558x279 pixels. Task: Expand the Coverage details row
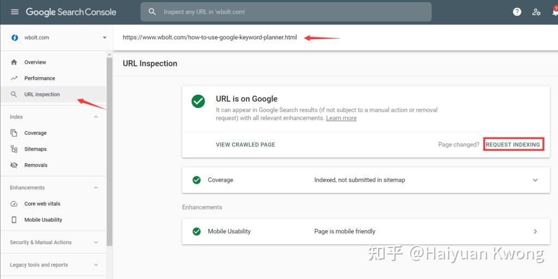(366, 180)
